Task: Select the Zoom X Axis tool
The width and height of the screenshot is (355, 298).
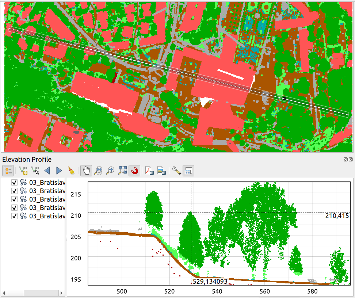Action: coord(99,171)
